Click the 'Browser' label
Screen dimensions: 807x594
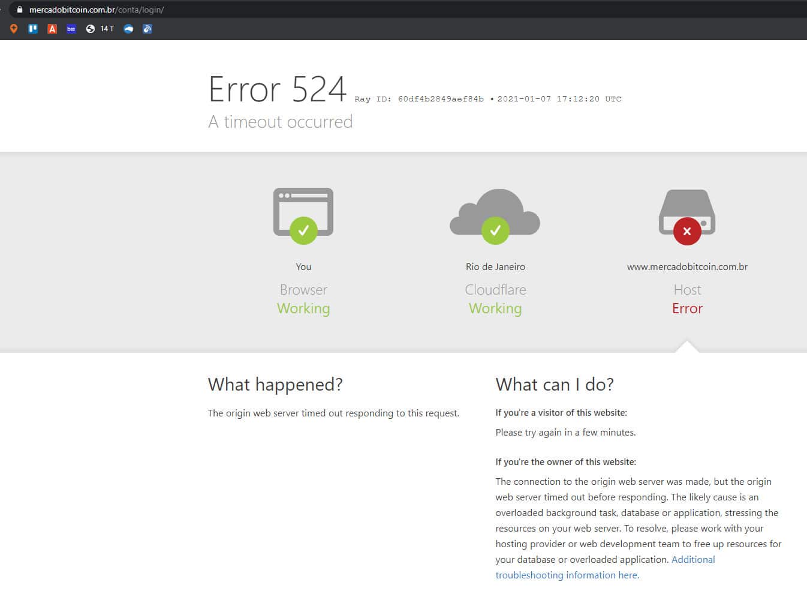point(303,290)
